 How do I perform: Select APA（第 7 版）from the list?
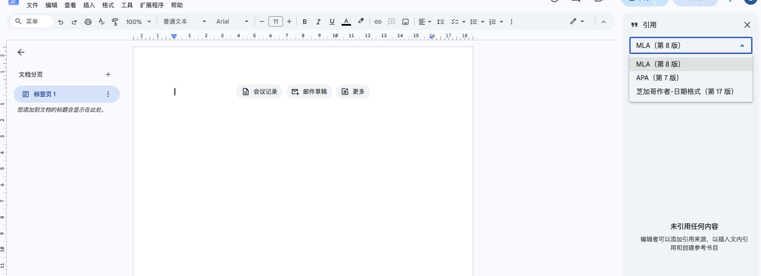tap(690, 78)
